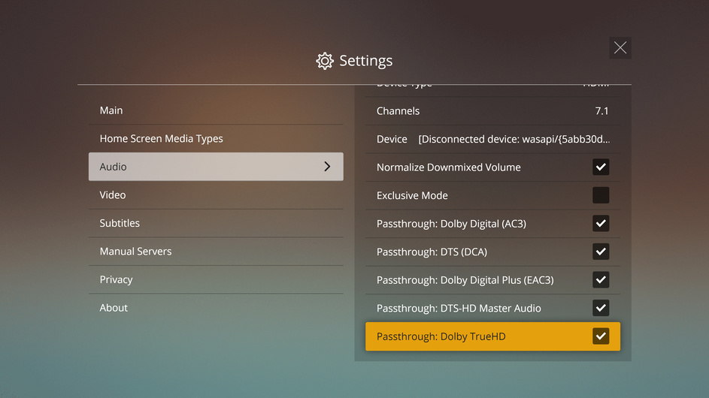Open Home Screen Media Types settings
The image size is (709, 398).
click(x=216, y=138)
